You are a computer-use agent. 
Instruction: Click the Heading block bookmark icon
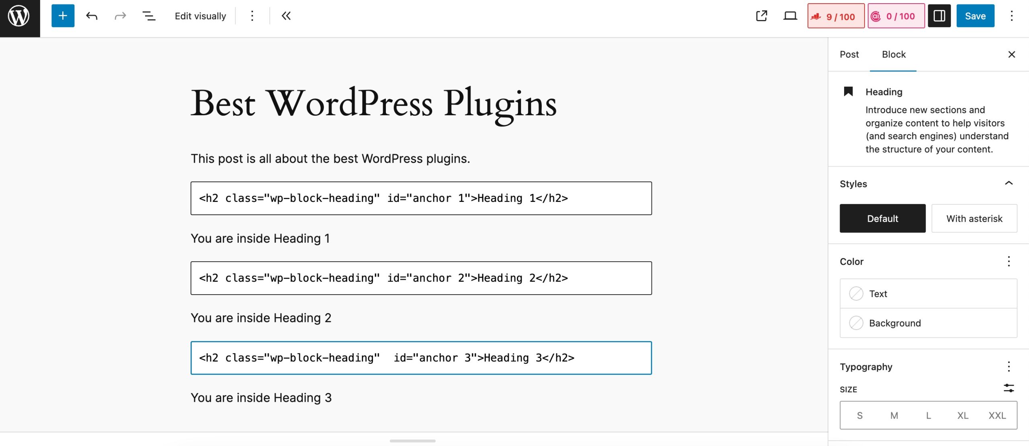[848, 92]
